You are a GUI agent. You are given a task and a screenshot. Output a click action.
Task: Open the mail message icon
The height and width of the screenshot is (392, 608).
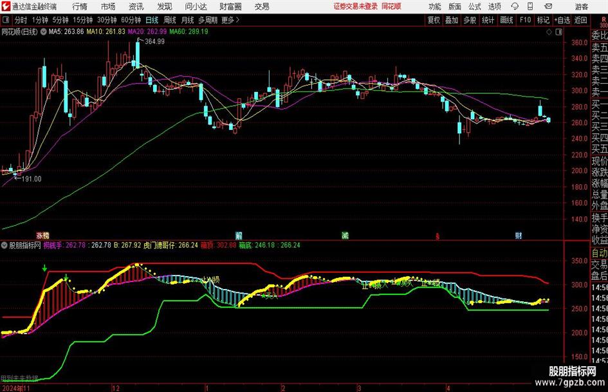coord(548,6)
